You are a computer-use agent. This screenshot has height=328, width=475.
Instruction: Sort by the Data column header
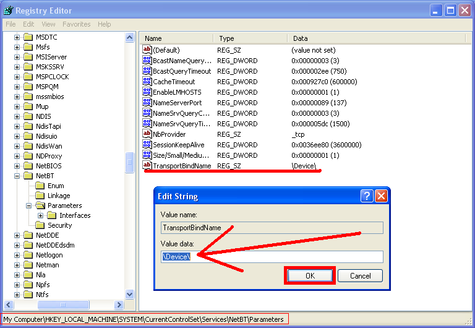376,38
